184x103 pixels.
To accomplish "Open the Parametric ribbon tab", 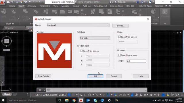I will 45,6.
